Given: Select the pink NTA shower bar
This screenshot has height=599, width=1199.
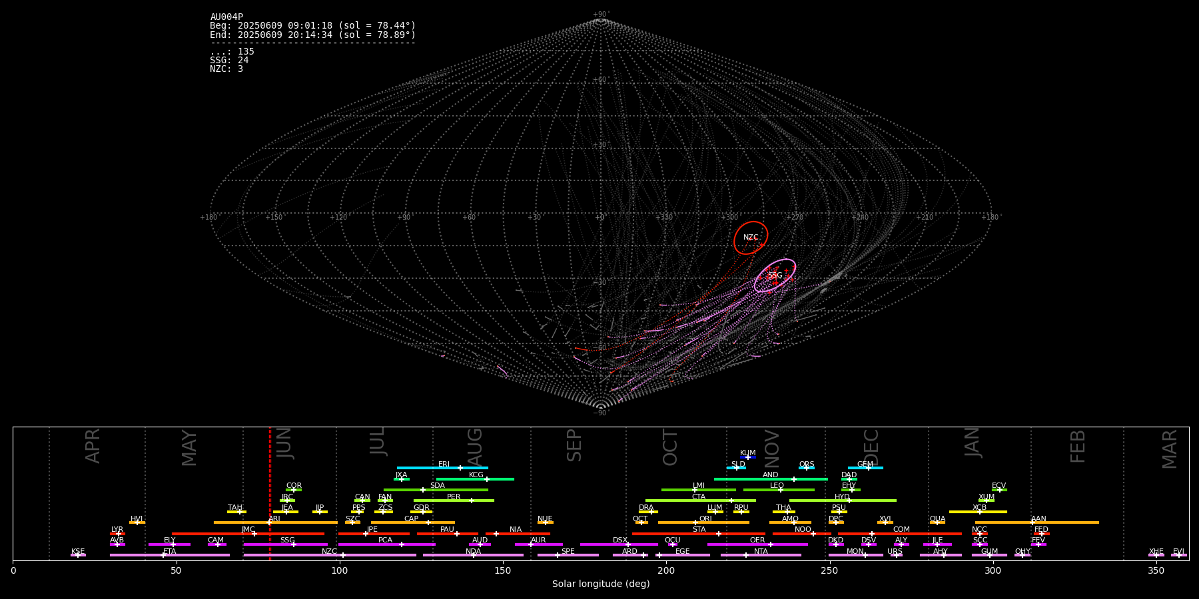Looking at the screenshot, I should 761,555.
